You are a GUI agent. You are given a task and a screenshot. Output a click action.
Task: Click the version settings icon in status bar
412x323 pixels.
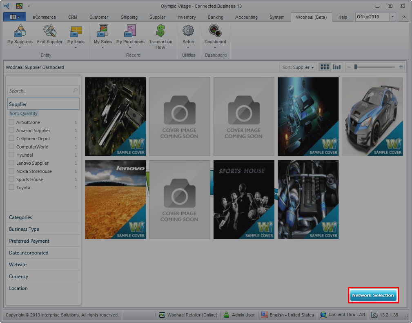point(374,315)
